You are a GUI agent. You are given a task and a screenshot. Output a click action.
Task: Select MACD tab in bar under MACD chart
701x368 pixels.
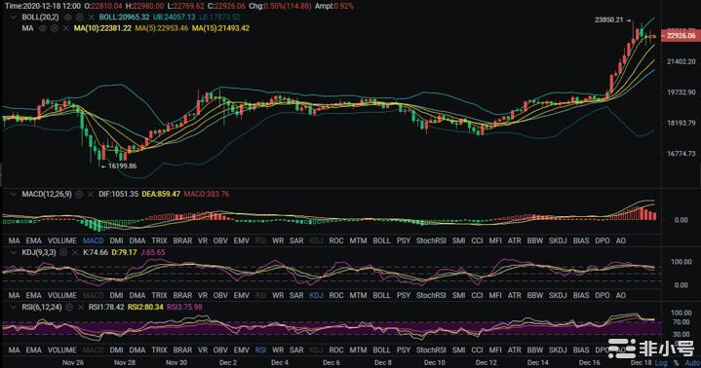click(x=93, y=240)
